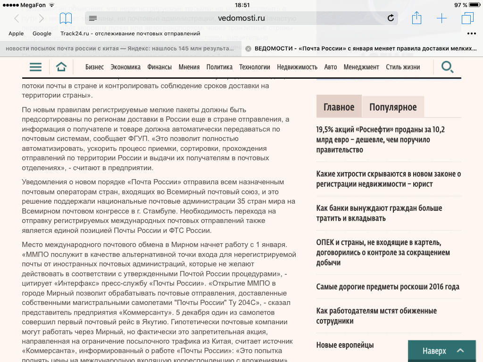Open the favorites bar overflow dots
This screenshot has width=483, height=362.
tap(472, 33)
